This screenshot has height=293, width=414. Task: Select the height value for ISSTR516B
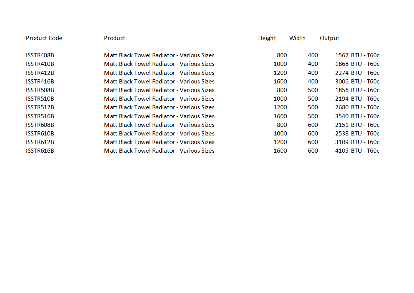coord(280,116)
